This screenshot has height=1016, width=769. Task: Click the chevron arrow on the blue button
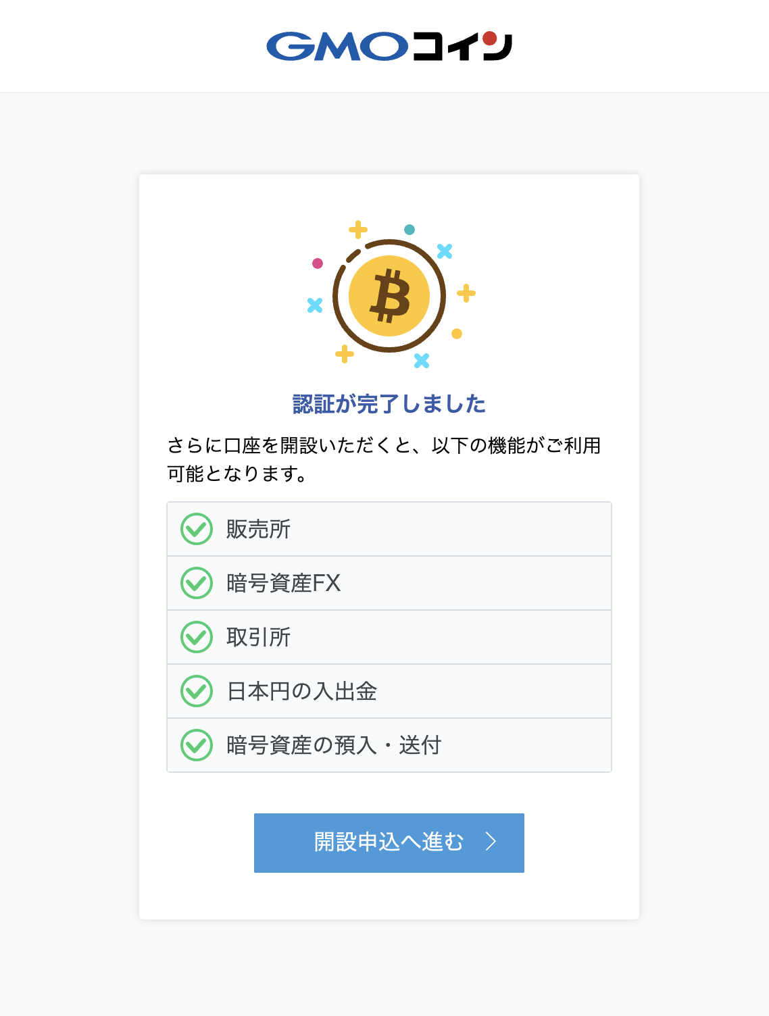tap(491, 842)
